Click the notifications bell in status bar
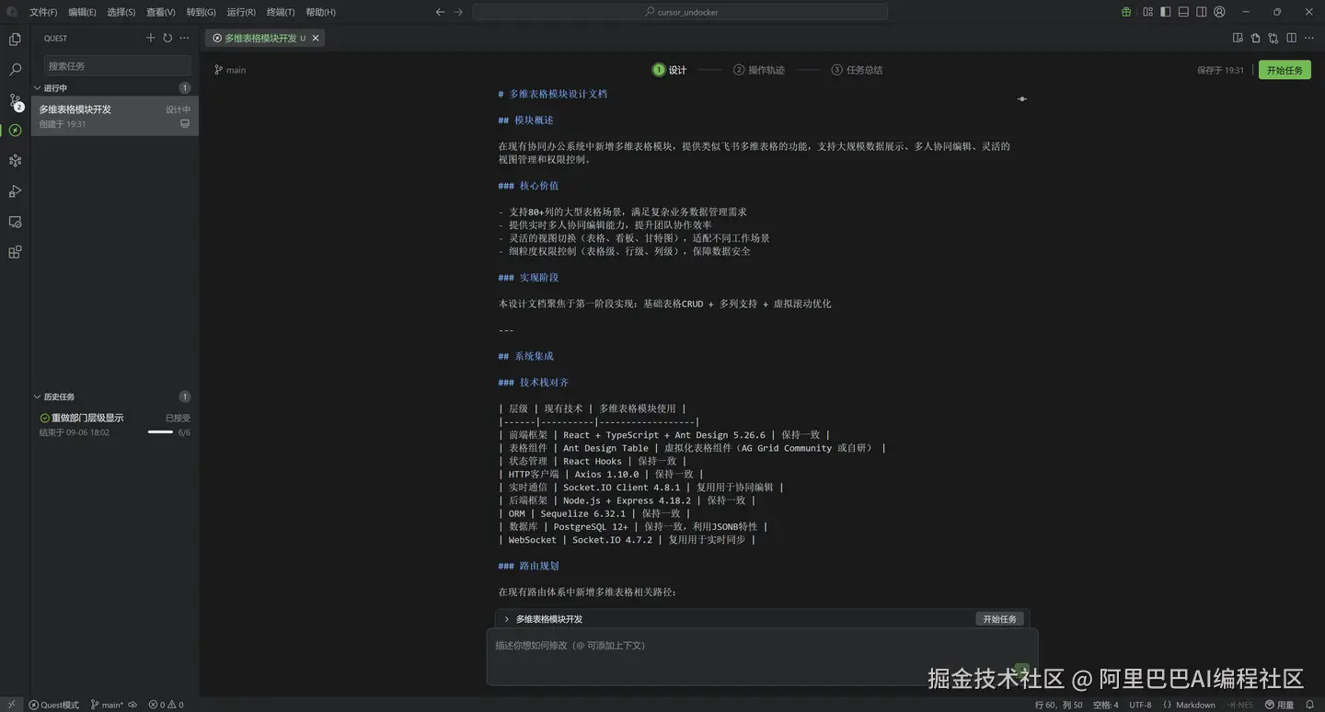1325x712 pixels. pos(1309,705)
